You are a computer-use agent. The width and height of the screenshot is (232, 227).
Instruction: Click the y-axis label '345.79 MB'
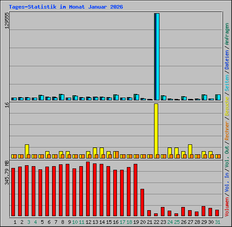7,173
